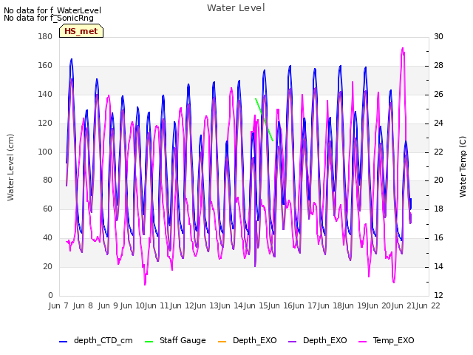
Task: Toggle the Staff Gauge legend entry
Action: [175, 340]
